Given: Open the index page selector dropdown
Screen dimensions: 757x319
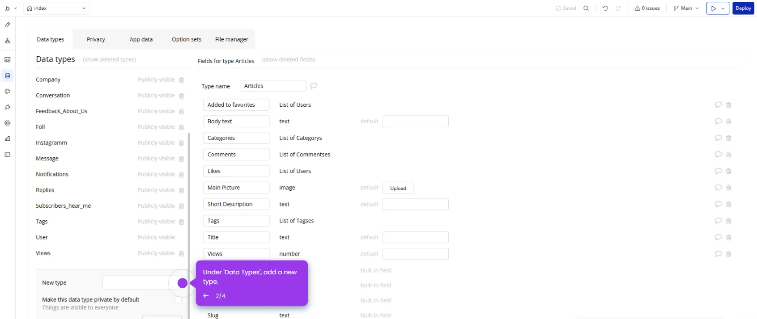Looking at the screenshot, I should [x=57, y=8].
